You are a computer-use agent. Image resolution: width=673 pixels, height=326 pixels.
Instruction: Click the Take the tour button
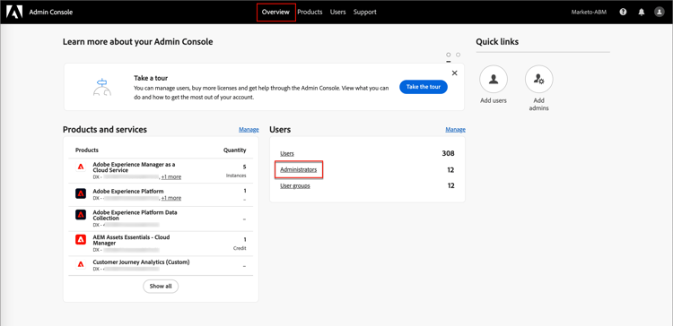coord(424,87)
